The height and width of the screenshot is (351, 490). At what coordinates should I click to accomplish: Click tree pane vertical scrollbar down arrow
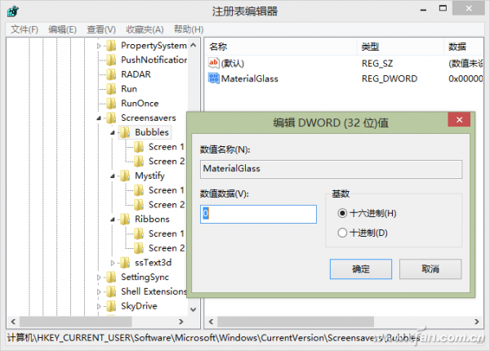coord(194,310)
